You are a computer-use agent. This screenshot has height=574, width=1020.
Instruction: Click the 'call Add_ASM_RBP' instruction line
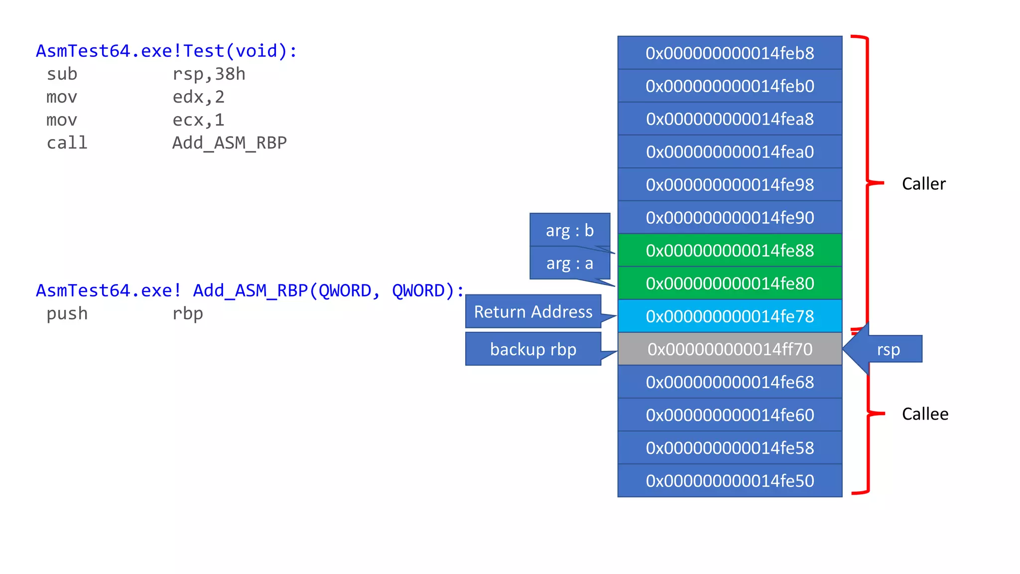166,143
